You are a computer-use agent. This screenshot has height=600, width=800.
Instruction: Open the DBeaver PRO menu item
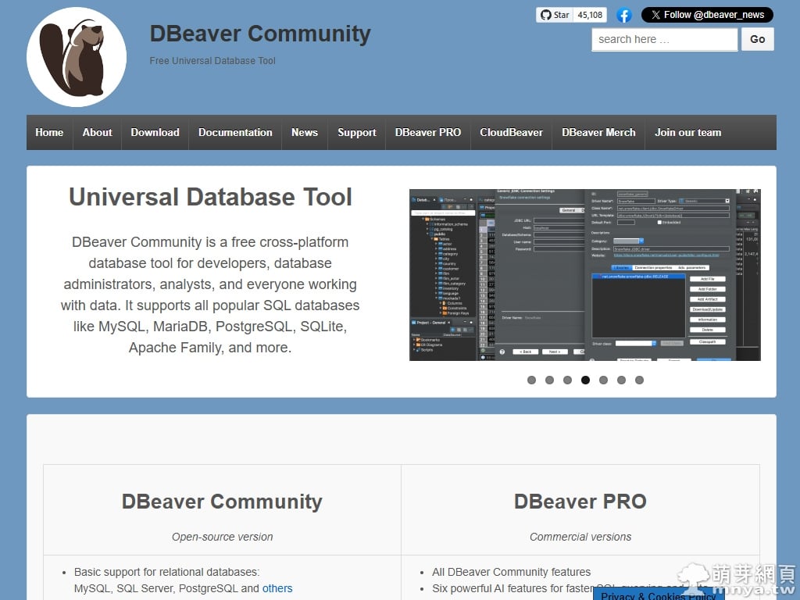427,133
